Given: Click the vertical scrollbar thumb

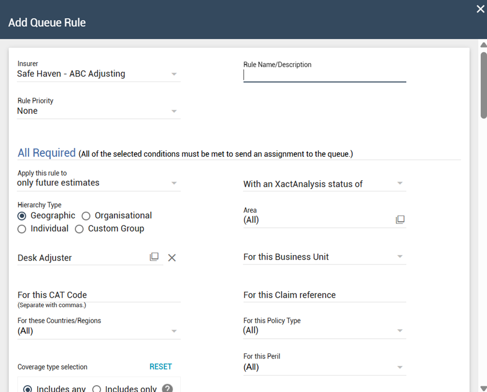Looking at the screenshot, I should tap(483, 85).
